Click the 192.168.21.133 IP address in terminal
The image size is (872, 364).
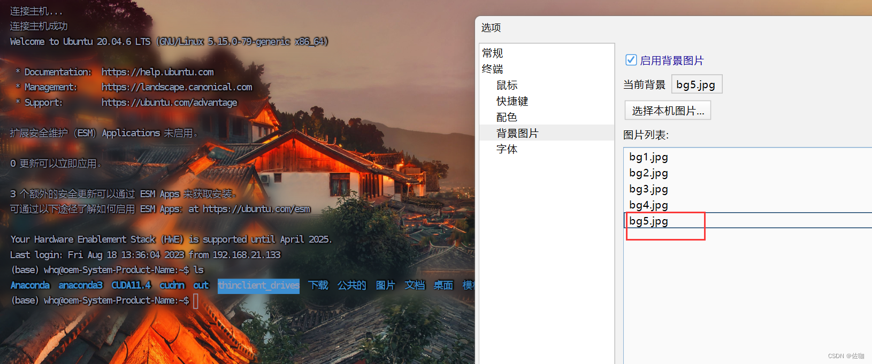pos(247,255)
